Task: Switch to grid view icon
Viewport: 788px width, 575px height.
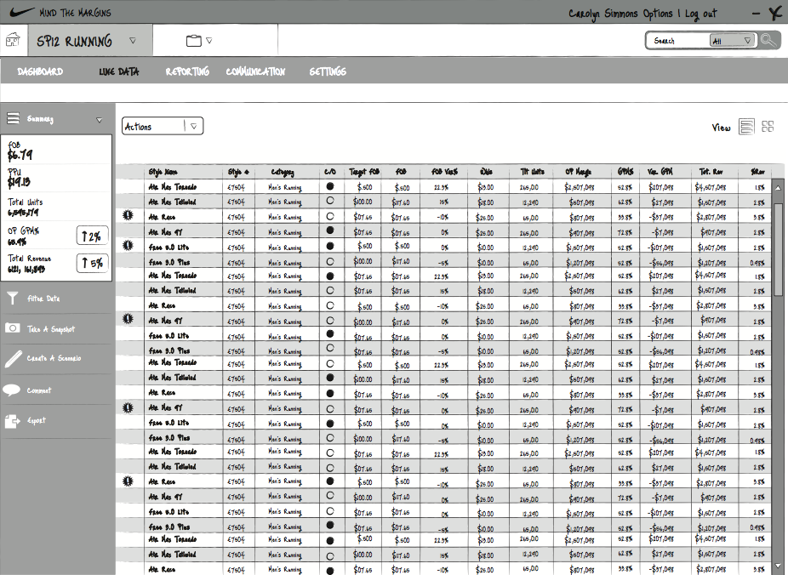Action: pyautogui.click(x=768, y=126)
